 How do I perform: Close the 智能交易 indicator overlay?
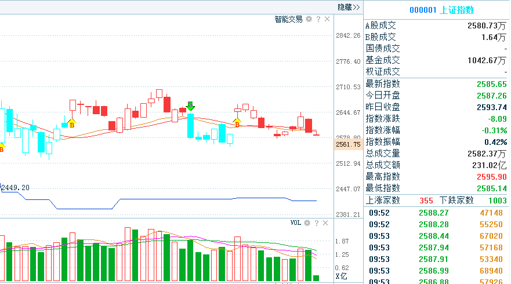point(327,19)
